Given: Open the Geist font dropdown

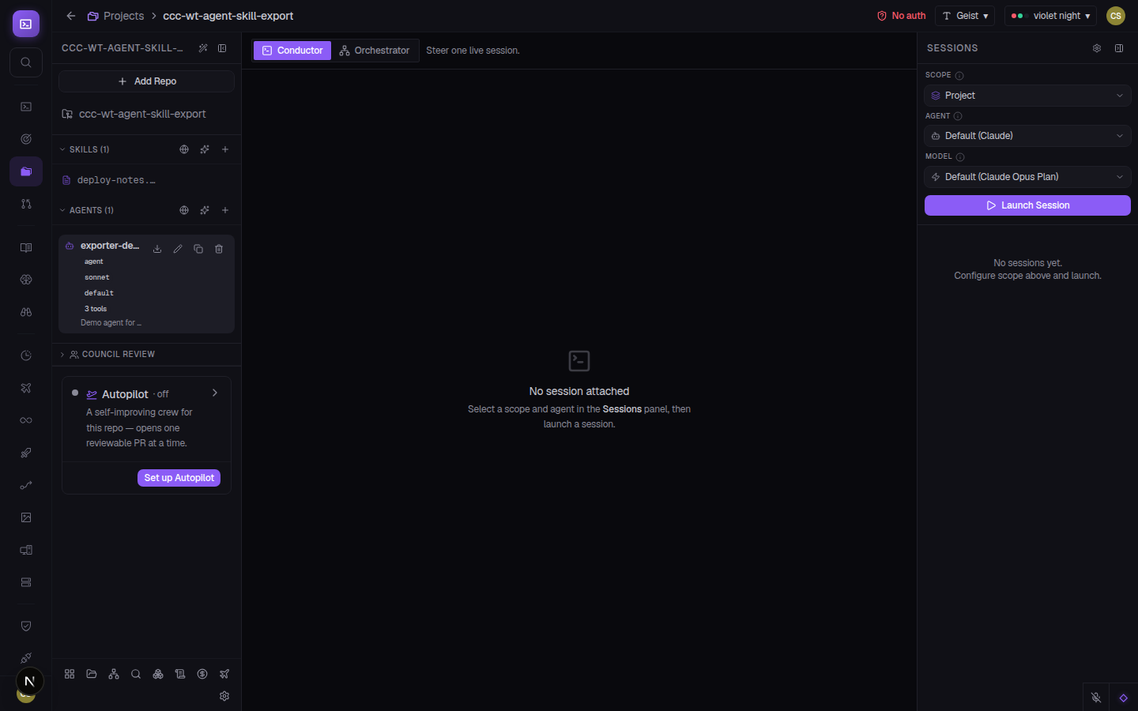Looking at the screenshot, I should click(965, 16).
